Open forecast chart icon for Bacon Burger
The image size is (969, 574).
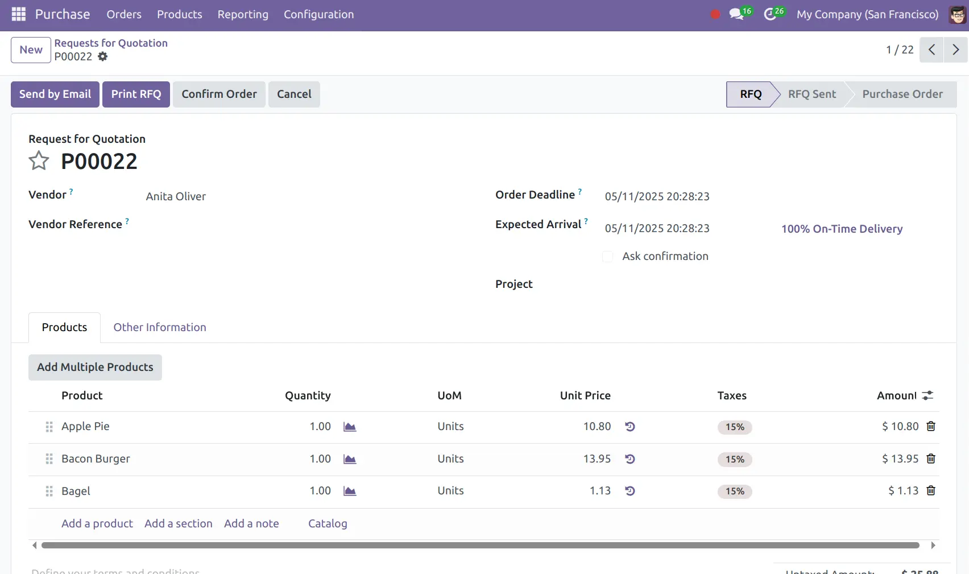tap(350, 459)
